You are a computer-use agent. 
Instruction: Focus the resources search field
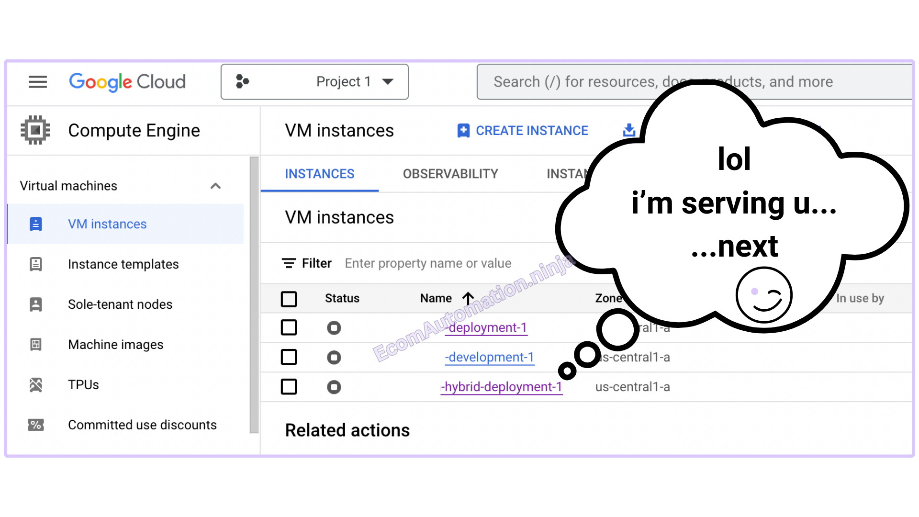(x=694, y=82)
